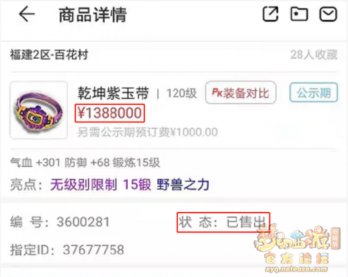Screen dimensions: 348x277
Task: Tap the 乾坤紫玉带 ring thumbnail
Action: [39, 110]
